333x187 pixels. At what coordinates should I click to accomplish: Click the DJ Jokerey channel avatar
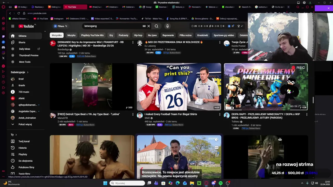point(140,43)
